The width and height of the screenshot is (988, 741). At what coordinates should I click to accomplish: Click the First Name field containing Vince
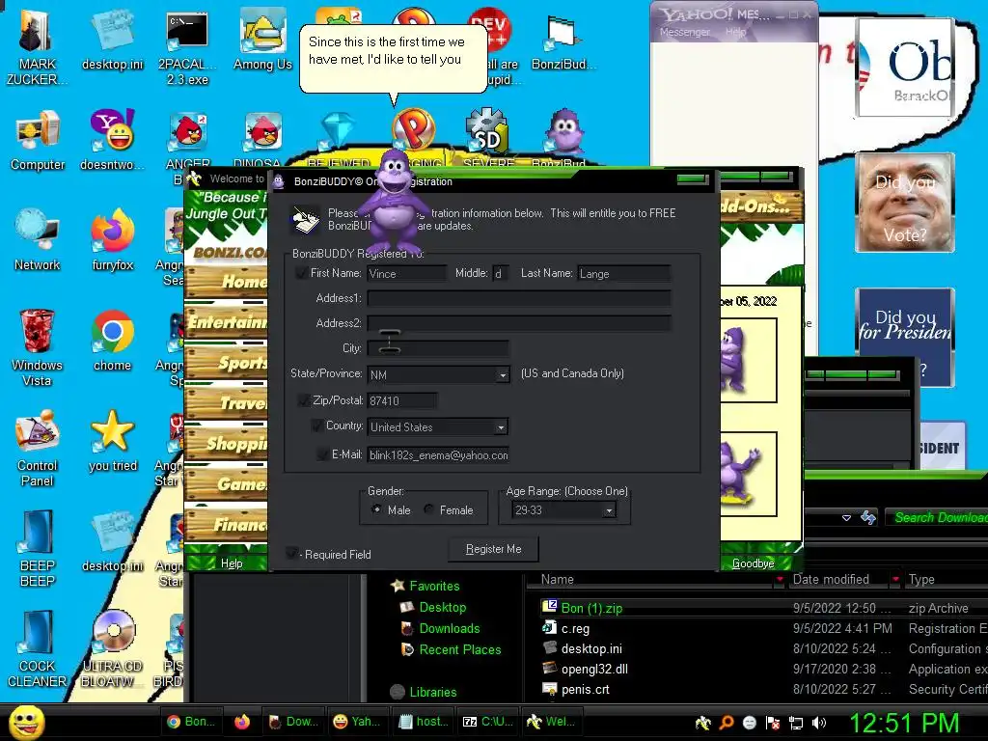click(406, 273)
